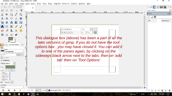Open the right dock tab configuration menu
Viewport: 172px width, 96px height.
point(170,7)
